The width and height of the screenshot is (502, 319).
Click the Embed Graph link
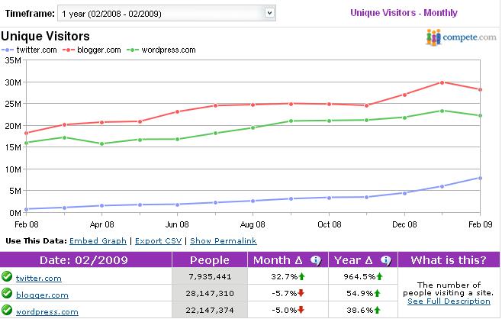pos(98,241)
